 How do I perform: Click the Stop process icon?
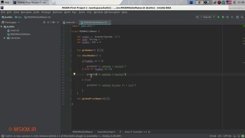pyautogui.click(x=232, y=17)
